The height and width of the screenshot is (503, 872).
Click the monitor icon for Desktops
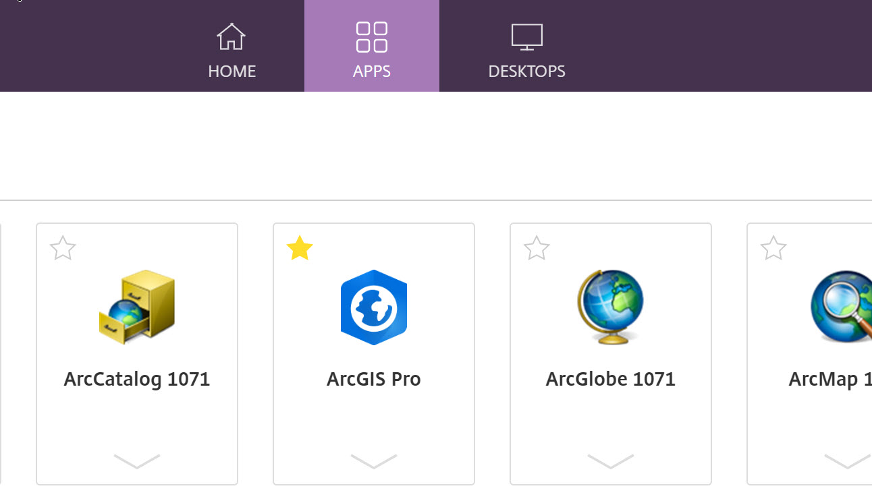[527, 37]
